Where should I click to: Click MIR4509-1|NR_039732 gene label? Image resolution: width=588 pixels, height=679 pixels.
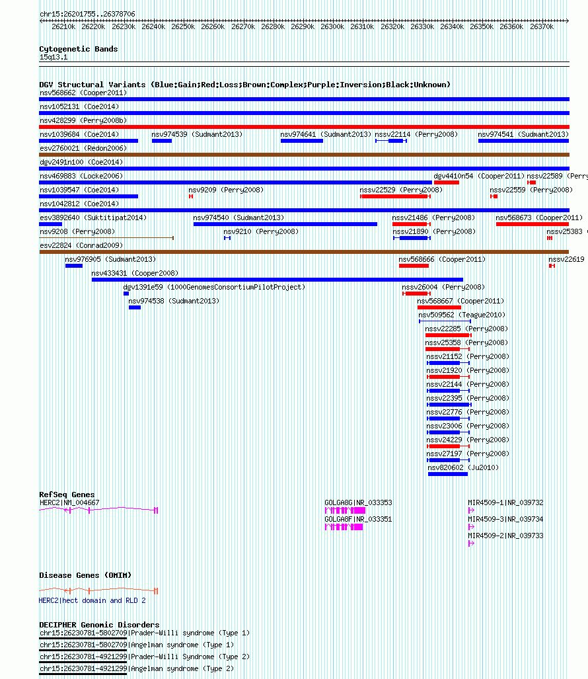tap(505, 502)
